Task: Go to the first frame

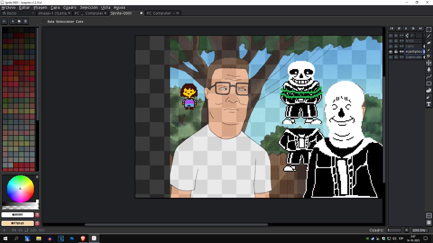Action: [392, 28]
